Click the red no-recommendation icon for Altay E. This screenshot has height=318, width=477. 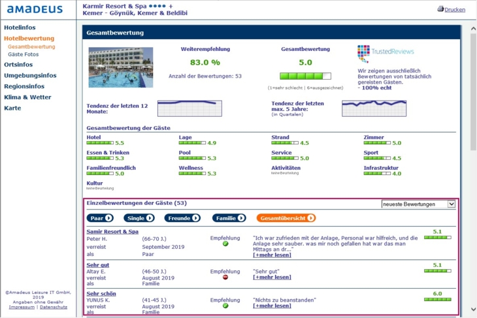[225, 278]
